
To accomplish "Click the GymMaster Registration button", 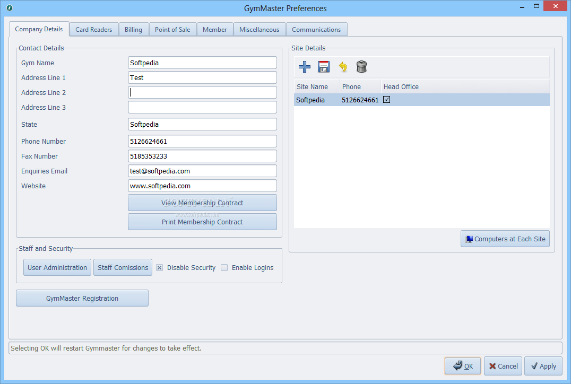I will click(82, 298).
